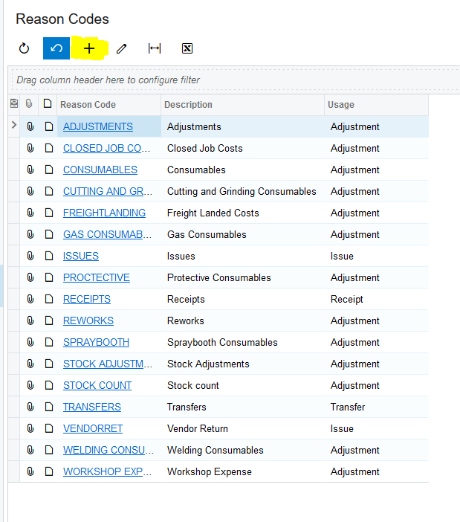Click the Usage column header
Image resolution: width=460 pixels, height=522 pixels.
(341, 105)
